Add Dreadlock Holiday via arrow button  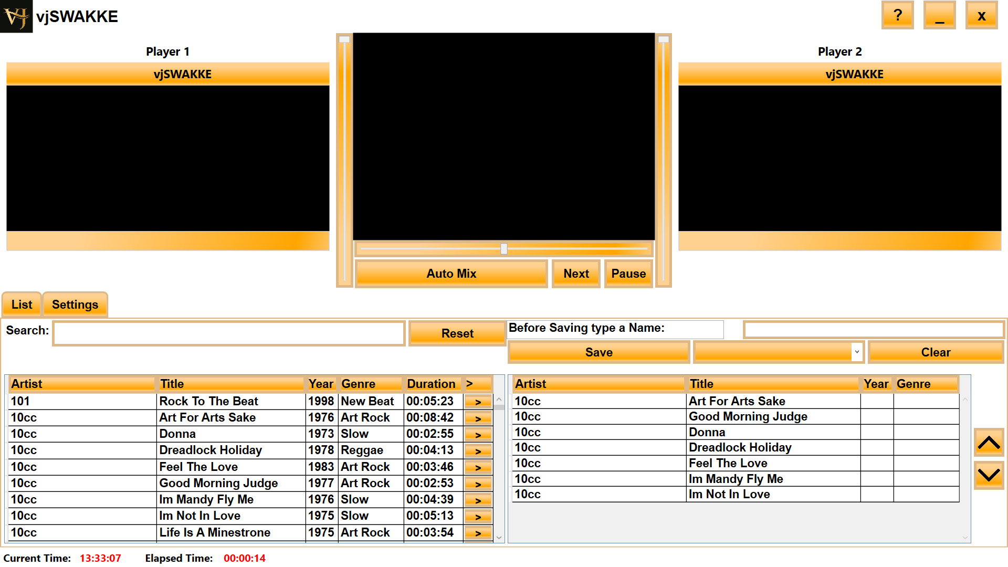pos(478,450)
